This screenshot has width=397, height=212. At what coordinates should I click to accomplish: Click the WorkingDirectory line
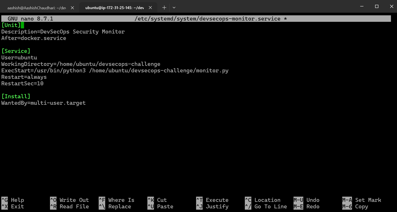(x=81, y=64)
